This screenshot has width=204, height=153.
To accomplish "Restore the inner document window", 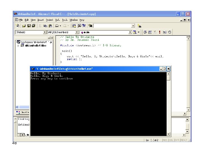I will [185, 20].
